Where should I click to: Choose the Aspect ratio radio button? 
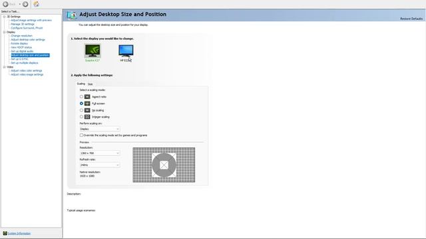pos(81,97)
